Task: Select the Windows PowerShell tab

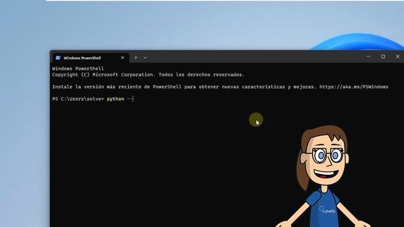Action: pyautogui.click(x=90, y=58)
